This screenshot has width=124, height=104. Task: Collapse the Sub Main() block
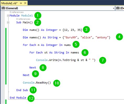click(8, 22)
